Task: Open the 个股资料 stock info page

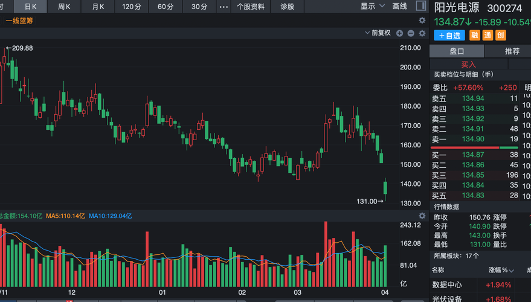Action: coord(251,7)
